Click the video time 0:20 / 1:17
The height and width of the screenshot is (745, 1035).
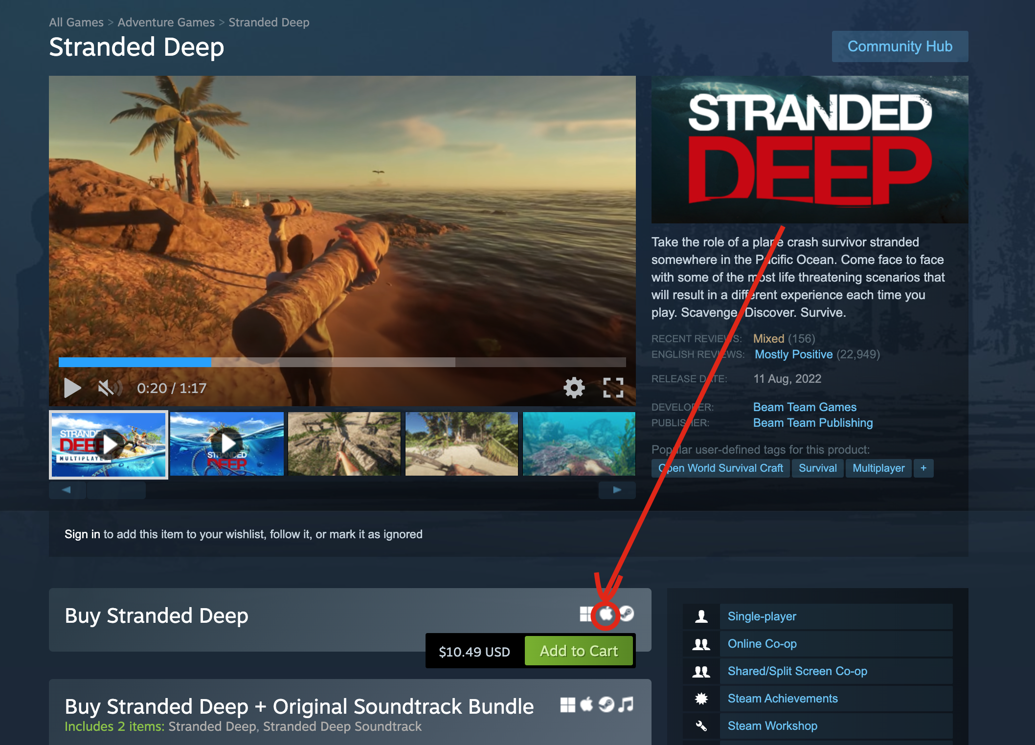click(172, 388)
